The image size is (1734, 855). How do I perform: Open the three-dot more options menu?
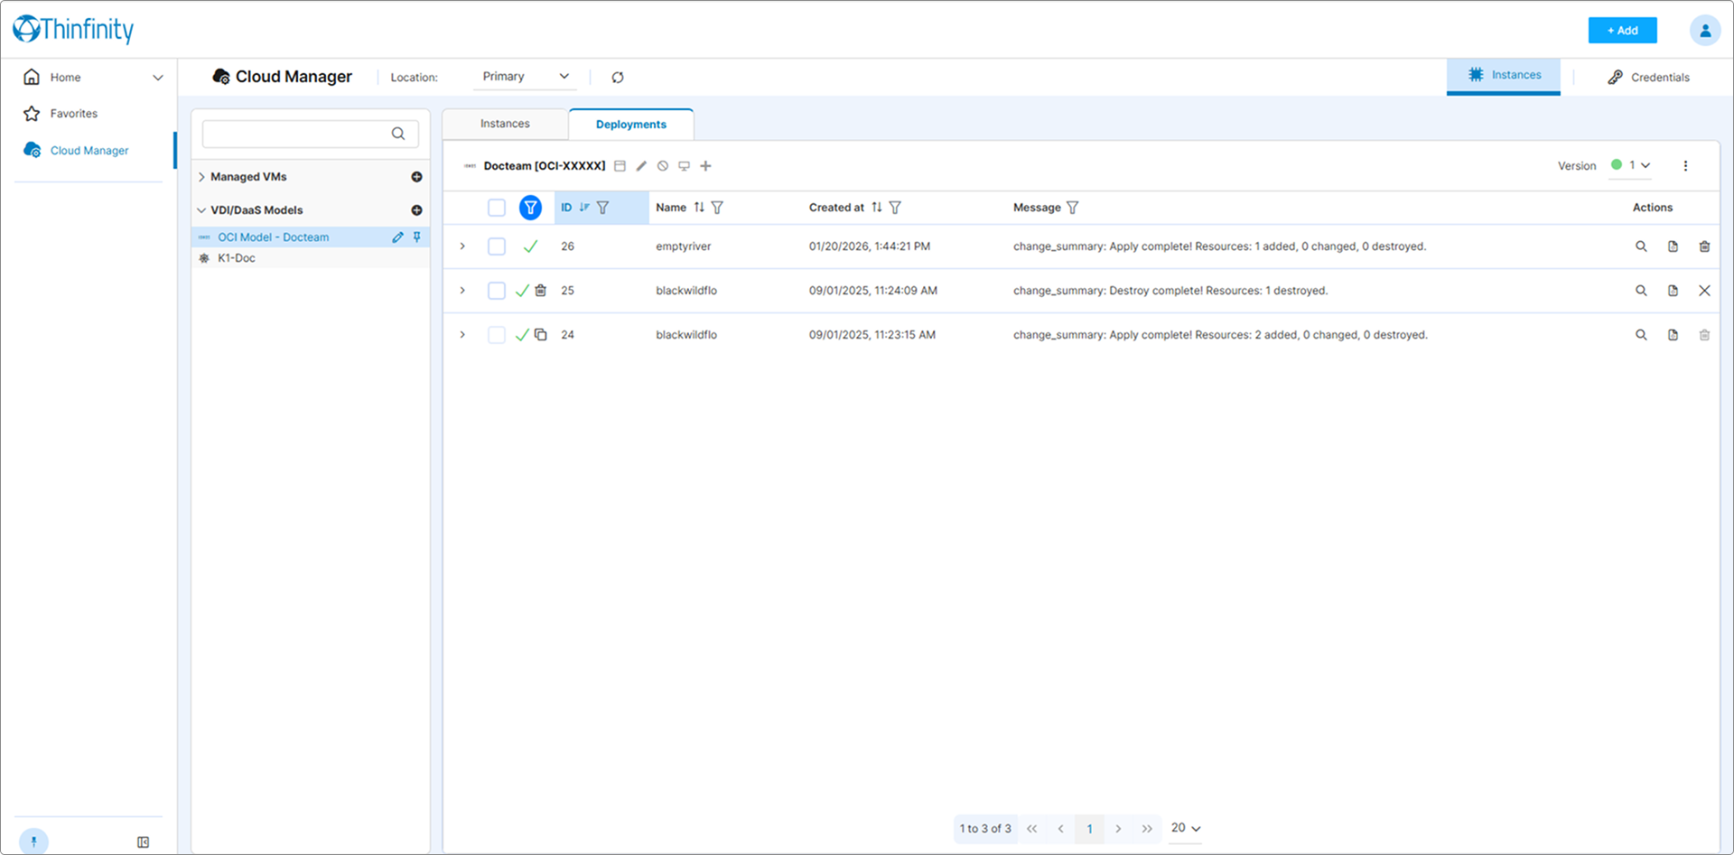point(1685,166)
